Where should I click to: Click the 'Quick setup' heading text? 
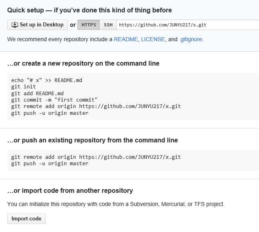coord(26,10)
